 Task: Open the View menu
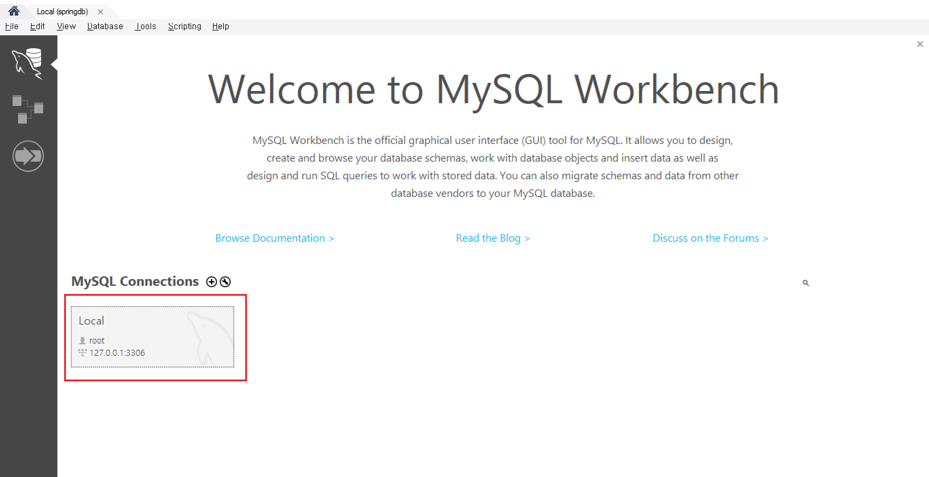point(66,26)
